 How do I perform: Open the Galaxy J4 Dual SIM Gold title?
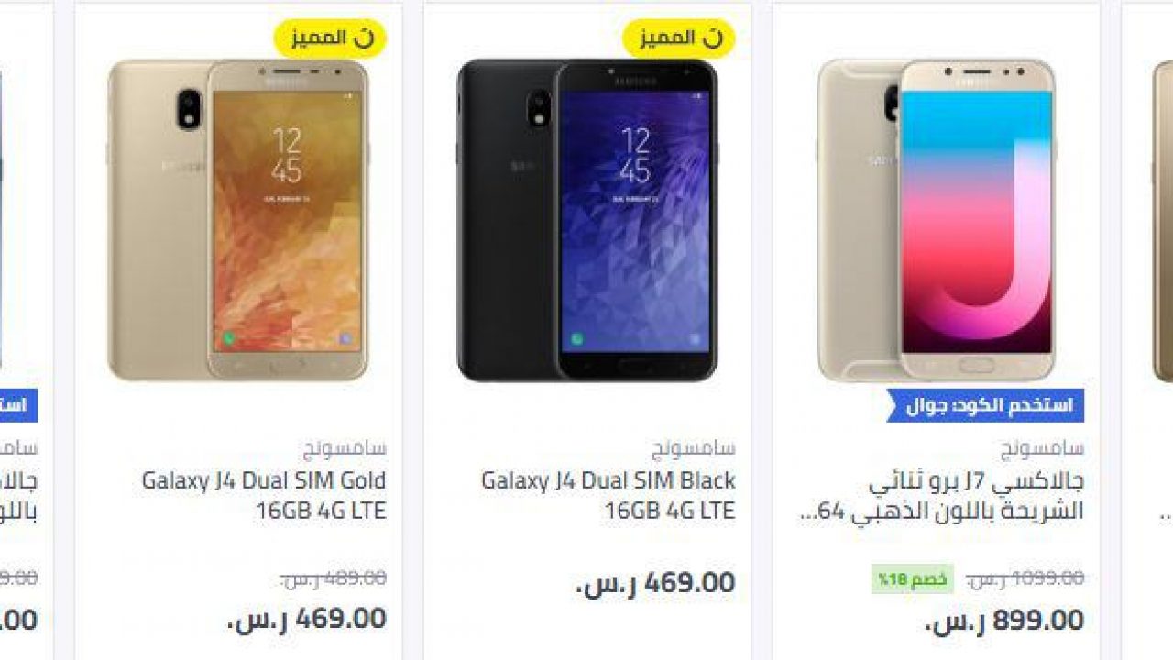(264, 495)
